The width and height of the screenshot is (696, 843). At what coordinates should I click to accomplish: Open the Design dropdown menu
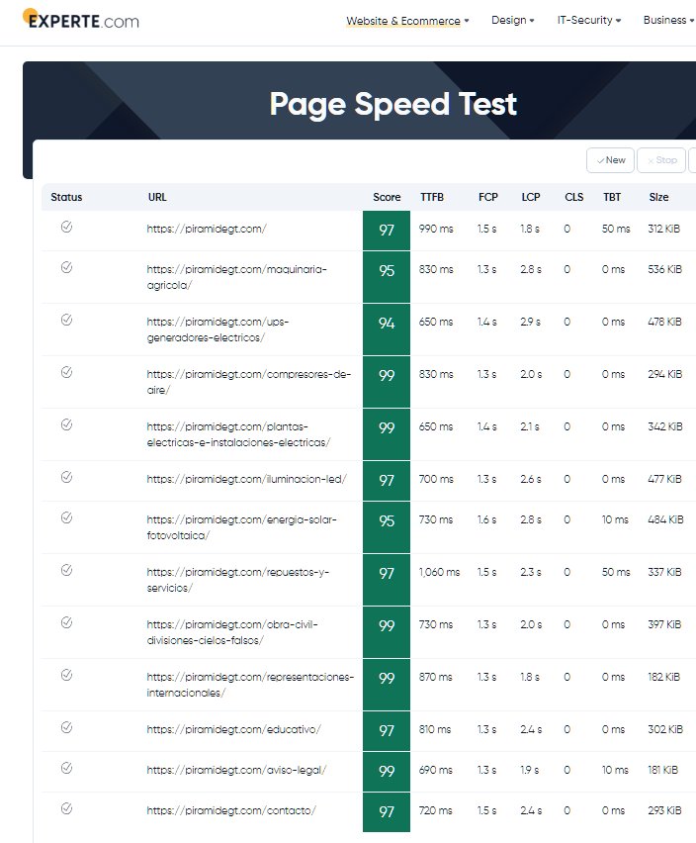point(512,21)
